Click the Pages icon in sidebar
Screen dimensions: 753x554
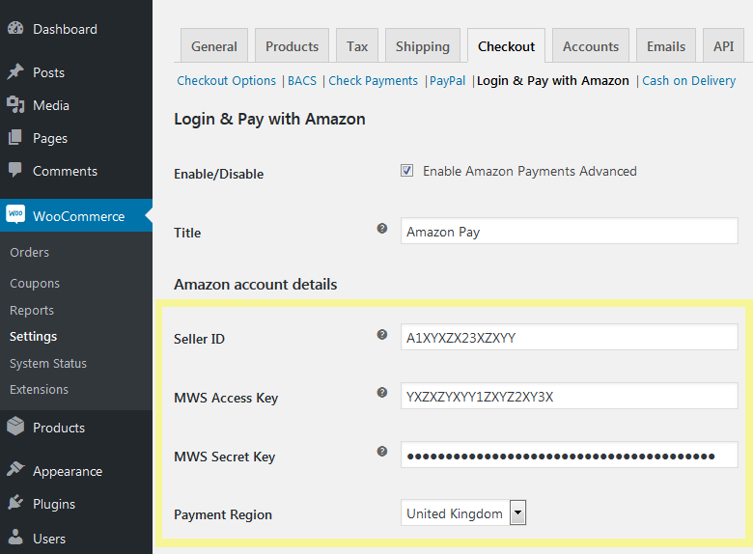tap(15, 138)
